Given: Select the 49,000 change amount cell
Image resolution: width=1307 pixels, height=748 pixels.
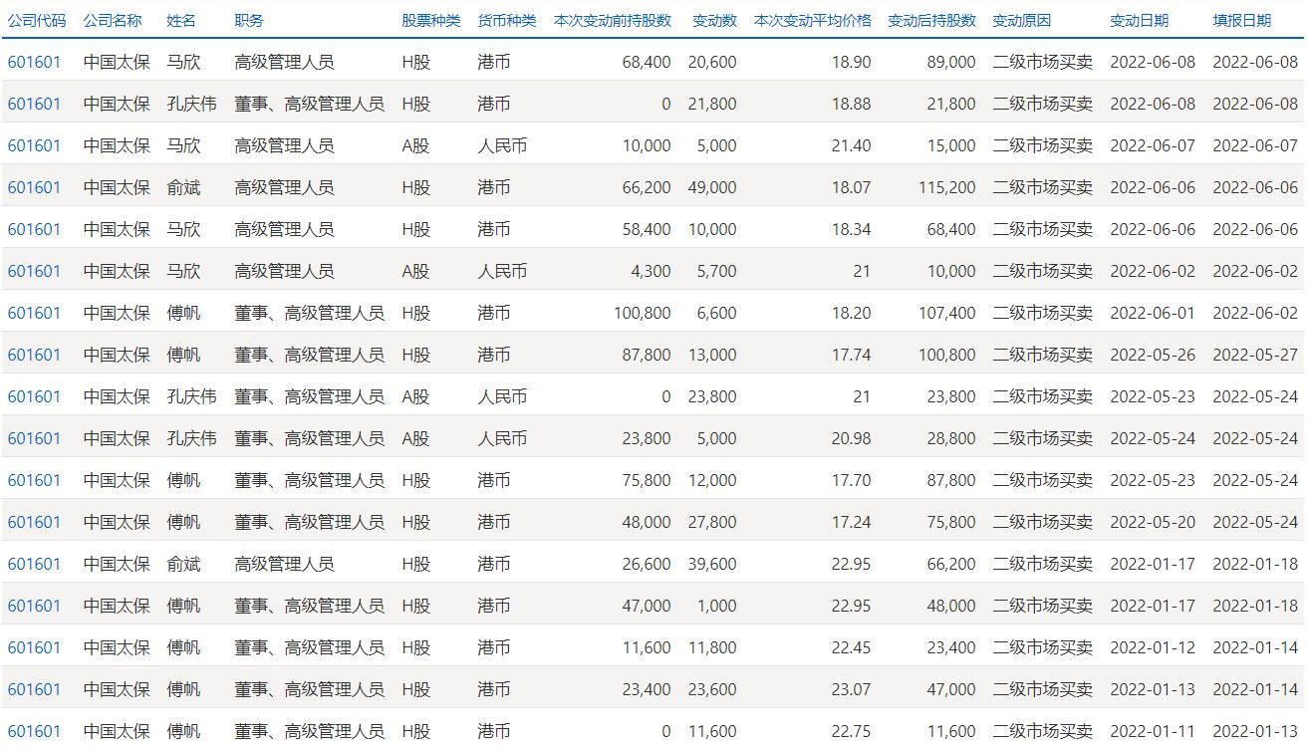Looking at the screenshot, I should click(713, 187).
